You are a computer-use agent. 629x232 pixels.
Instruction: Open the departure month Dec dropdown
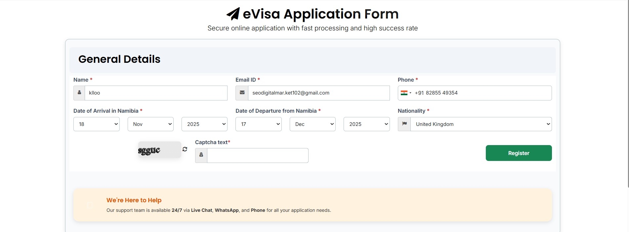click(313, 124)
